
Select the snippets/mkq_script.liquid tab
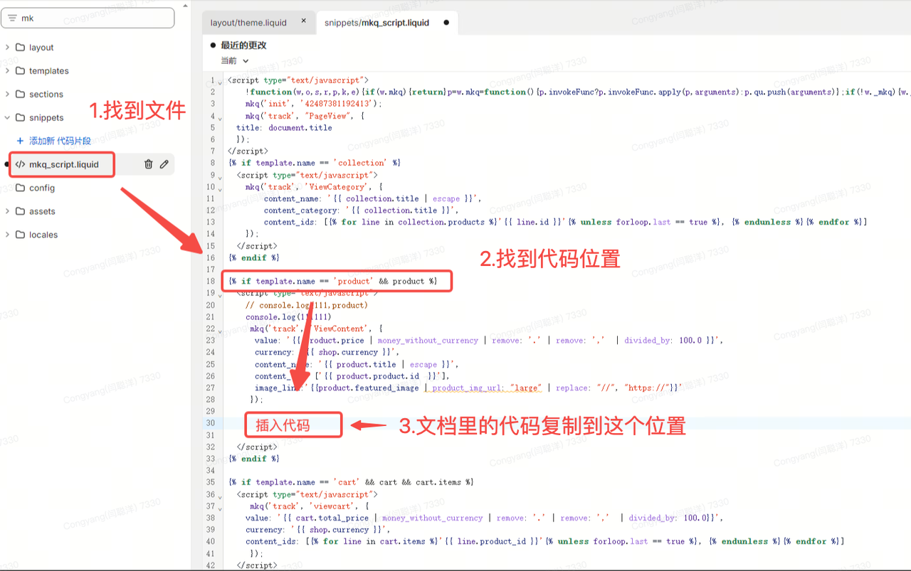pyautogui.click(x=376, y=23)
